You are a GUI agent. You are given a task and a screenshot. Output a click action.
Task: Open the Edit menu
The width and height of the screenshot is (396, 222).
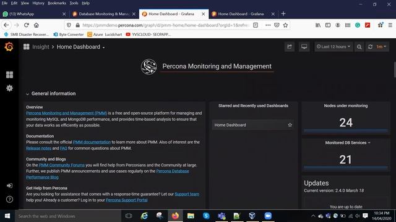tap(14, 3)
